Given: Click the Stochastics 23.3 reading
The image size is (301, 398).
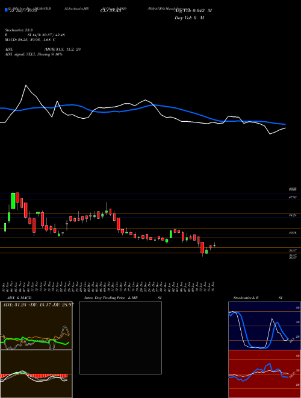Looking at the screenshot, I should click(17, 30).
